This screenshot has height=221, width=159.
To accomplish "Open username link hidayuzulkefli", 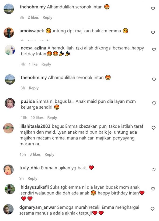I will coord(35,187).
